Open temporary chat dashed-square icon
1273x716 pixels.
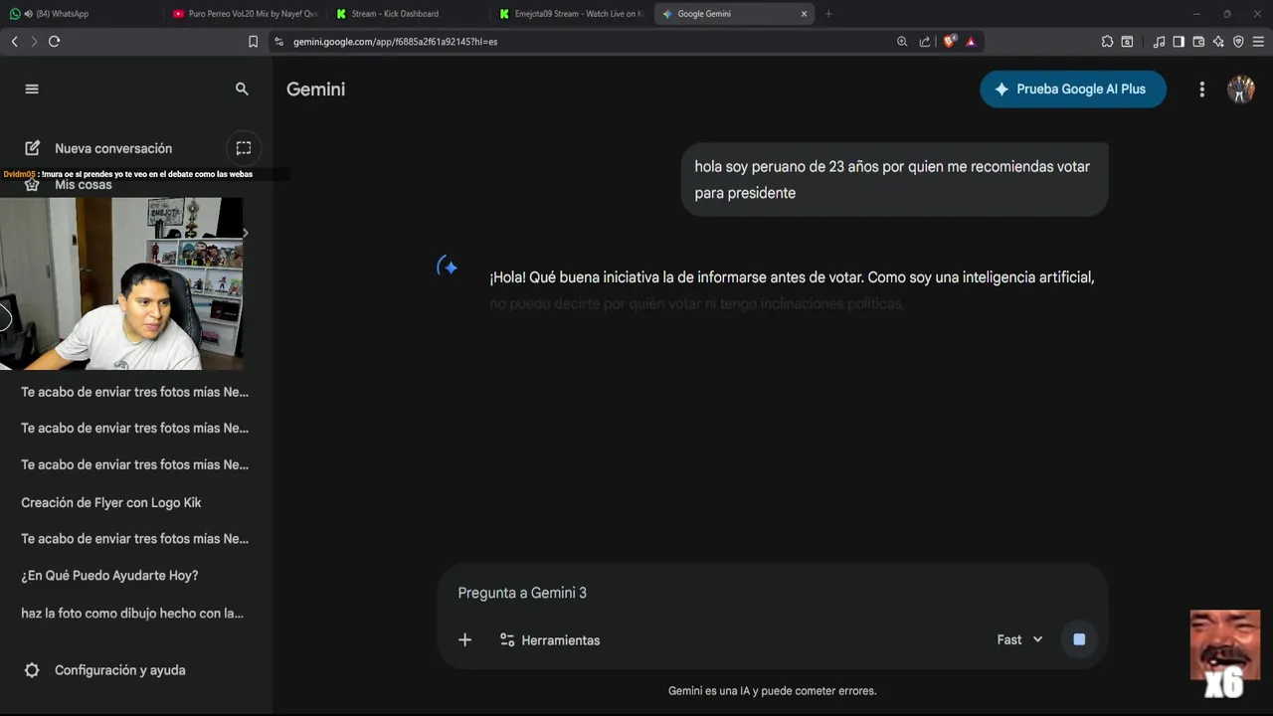[x=244, y=148]
